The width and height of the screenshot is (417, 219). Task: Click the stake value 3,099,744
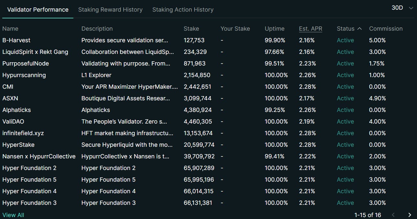pyautogui.click(x=198, y=98)
